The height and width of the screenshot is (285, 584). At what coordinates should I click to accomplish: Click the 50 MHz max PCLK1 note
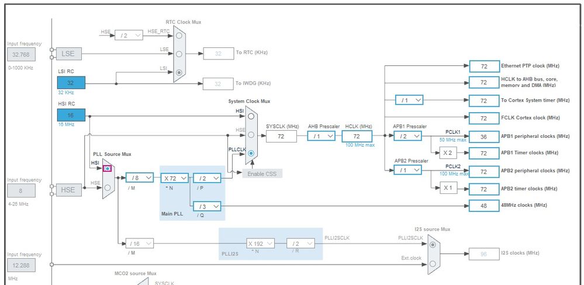coord(453,140)
